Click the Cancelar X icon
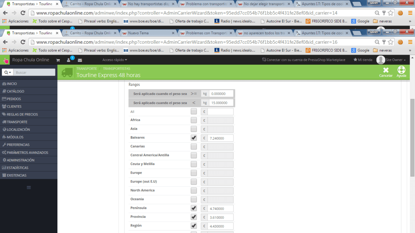The width and height of the screenshot is (415, 233). (386, 70)
